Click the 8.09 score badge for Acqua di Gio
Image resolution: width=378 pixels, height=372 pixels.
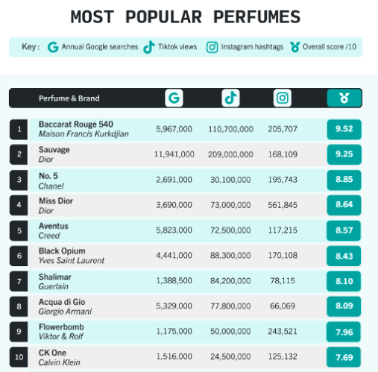pyautogui.click(x=344, y=306)
